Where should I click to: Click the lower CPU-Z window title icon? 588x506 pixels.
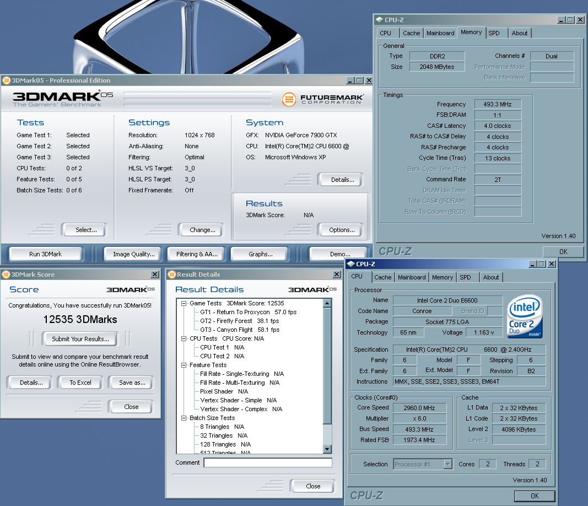[x=350, y=263]
